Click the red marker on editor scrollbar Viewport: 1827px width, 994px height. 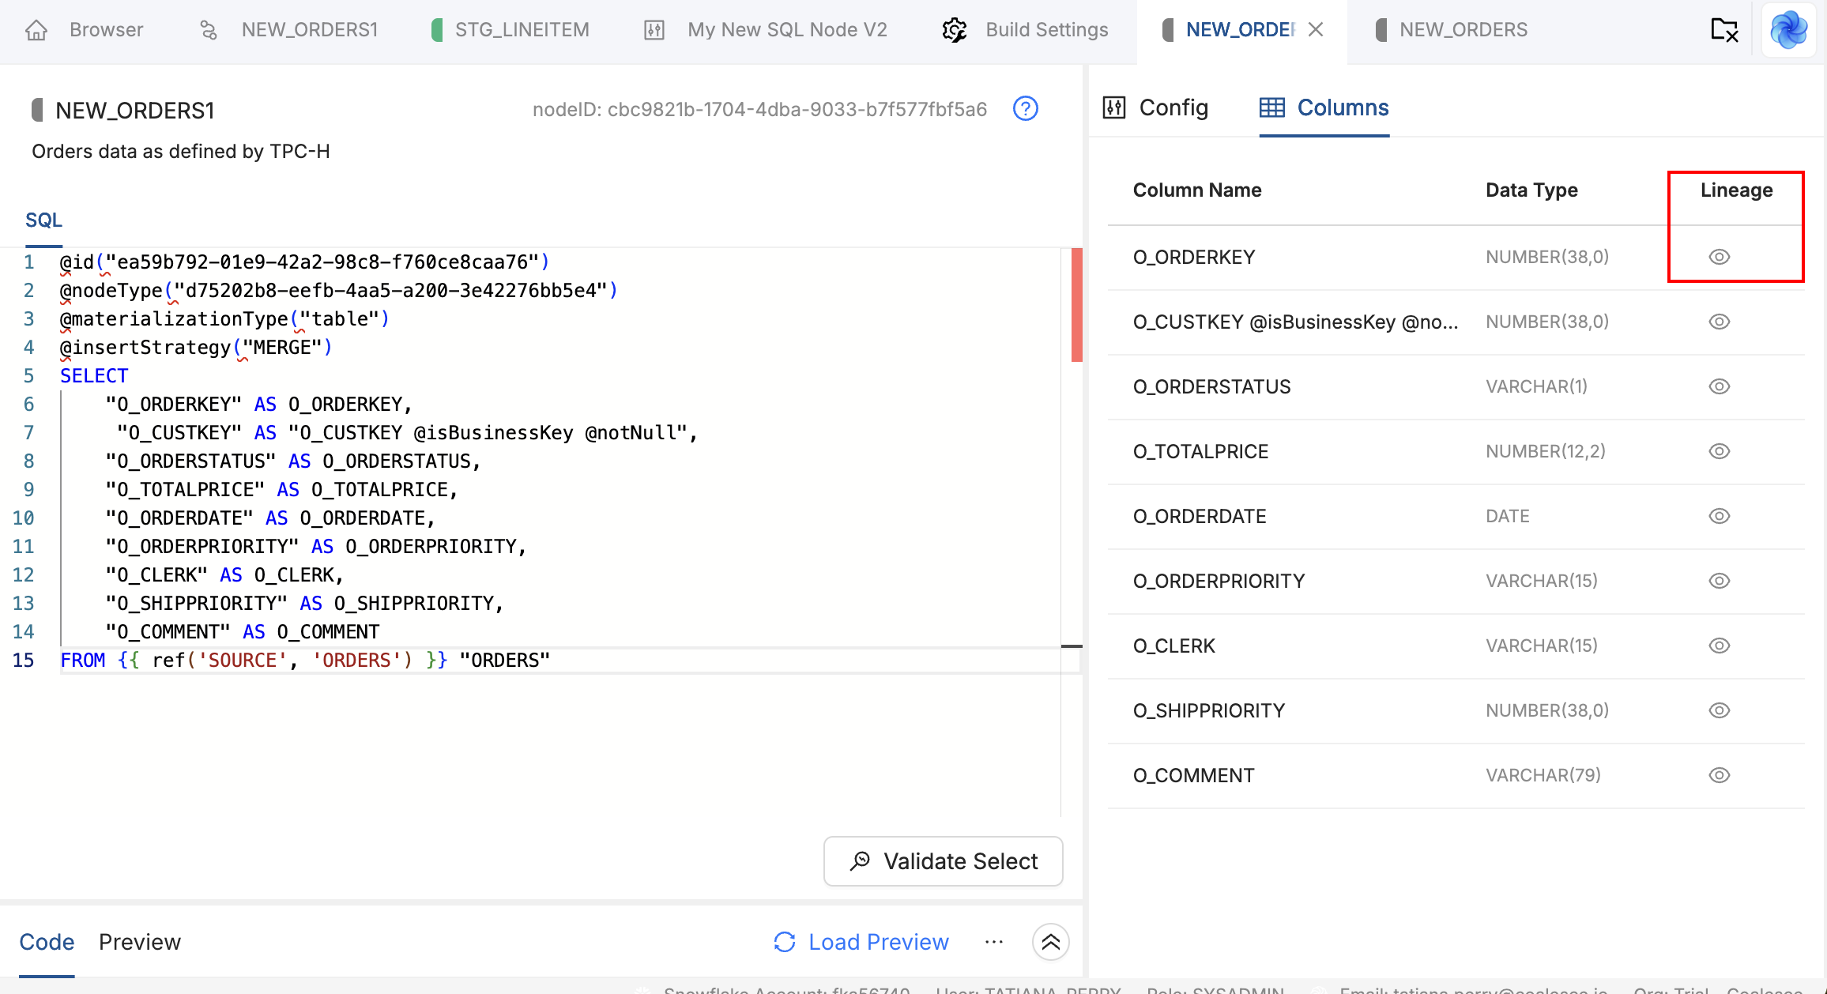coord(1076,305)
